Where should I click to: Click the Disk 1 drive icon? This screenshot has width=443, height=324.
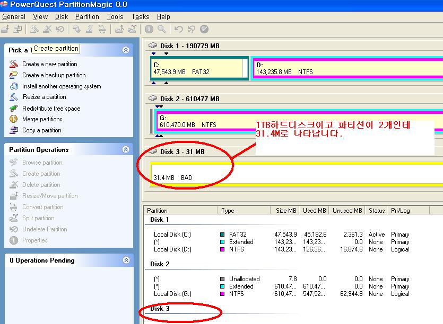tap(153, 46)
